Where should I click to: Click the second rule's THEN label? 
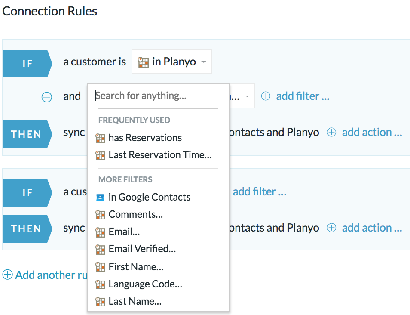[28, 229]
